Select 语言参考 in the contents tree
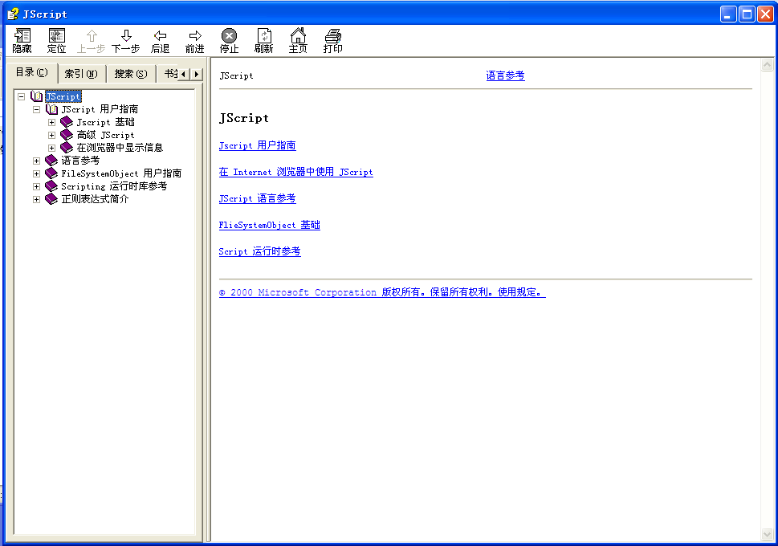This screenshot has height=546, width=778. [79, 161]
